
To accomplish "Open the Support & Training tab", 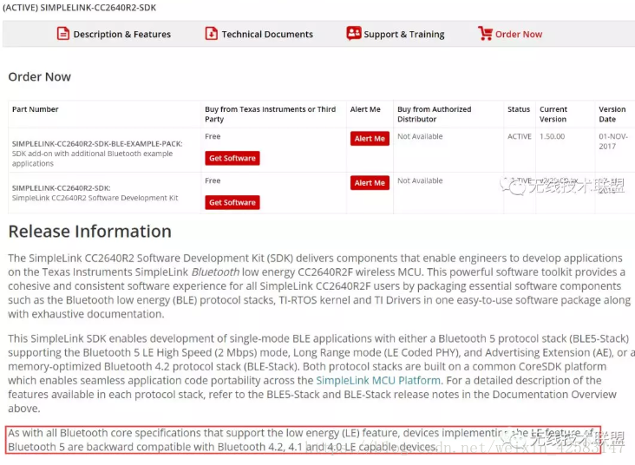I will [x=396, y=34].
